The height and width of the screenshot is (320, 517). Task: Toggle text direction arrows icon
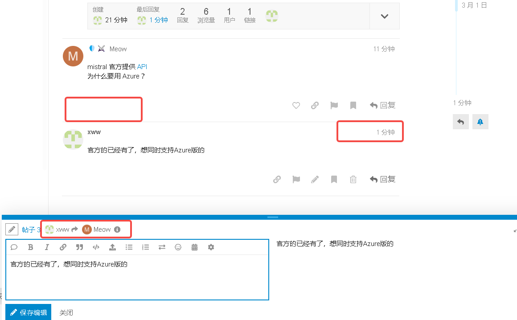click(161, 247)
